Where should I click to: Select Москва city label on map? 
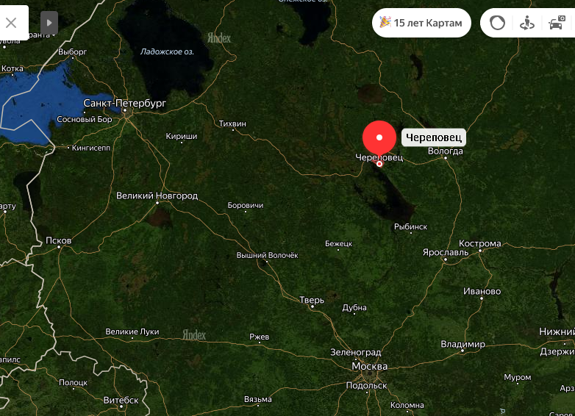coord(369,366)
